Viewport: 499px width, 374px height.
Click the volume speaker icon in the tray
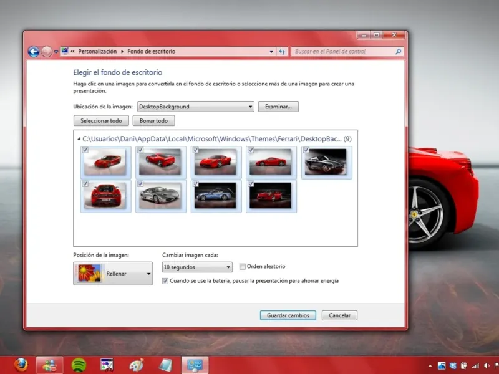[x=487, y=365]
